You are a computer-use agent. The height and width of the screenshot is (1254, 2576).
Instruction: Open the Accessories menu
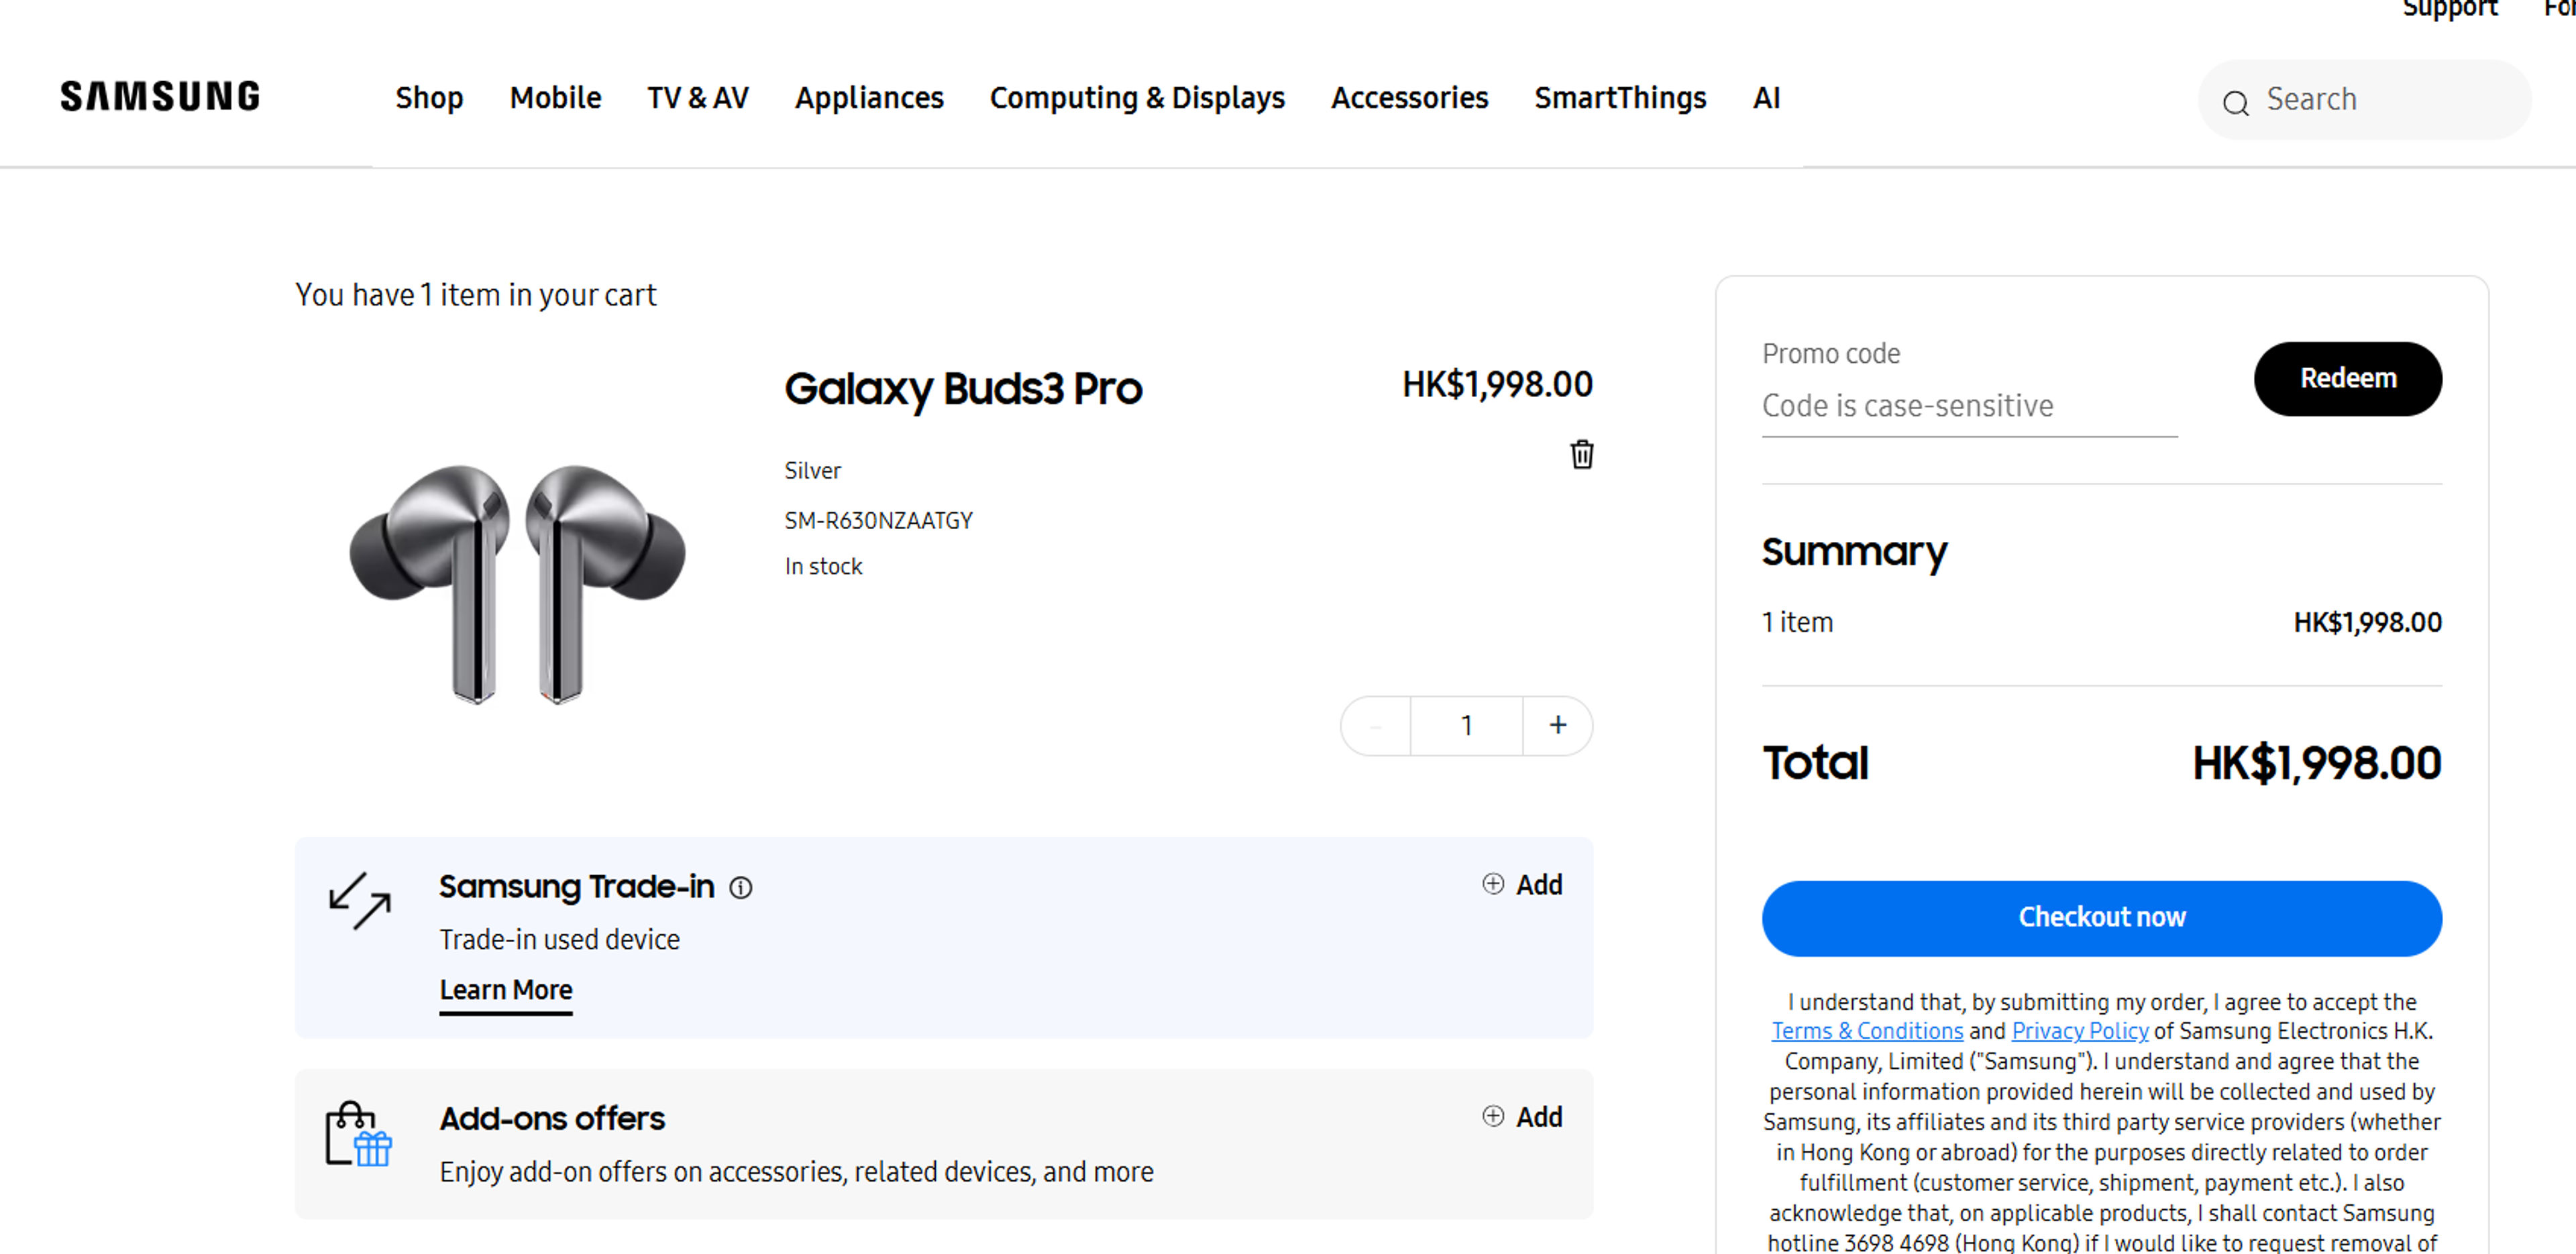(x=1409, y=98)
